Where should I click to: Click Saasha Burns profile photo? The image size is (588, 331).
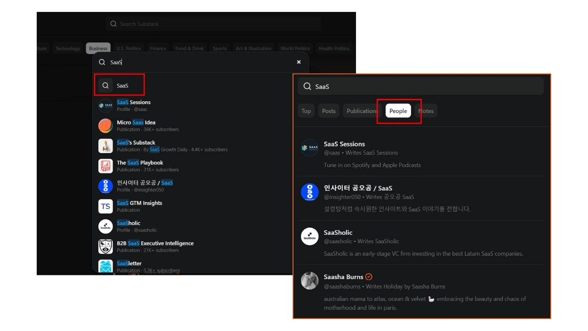310,280
